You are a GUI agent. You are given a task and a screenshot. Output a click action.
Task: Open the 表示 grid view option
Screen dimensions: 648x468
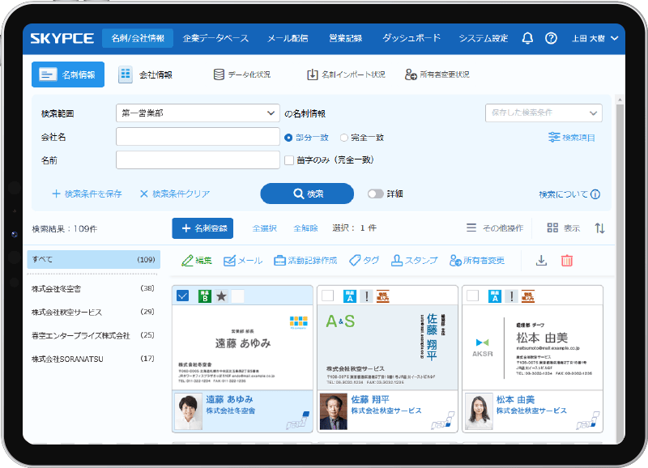[x=564, y=228]
